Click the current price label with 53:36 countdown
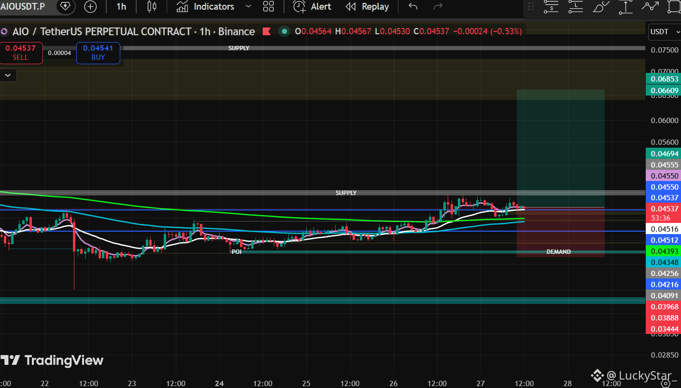 coord(665,213)
